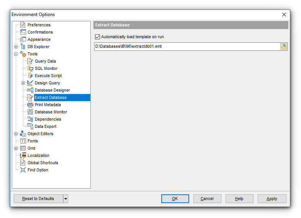The height and width of the screenshot is (218, 301).
Task: Select Global Shortcuts in the tree
Action: [x=43, y=163]
